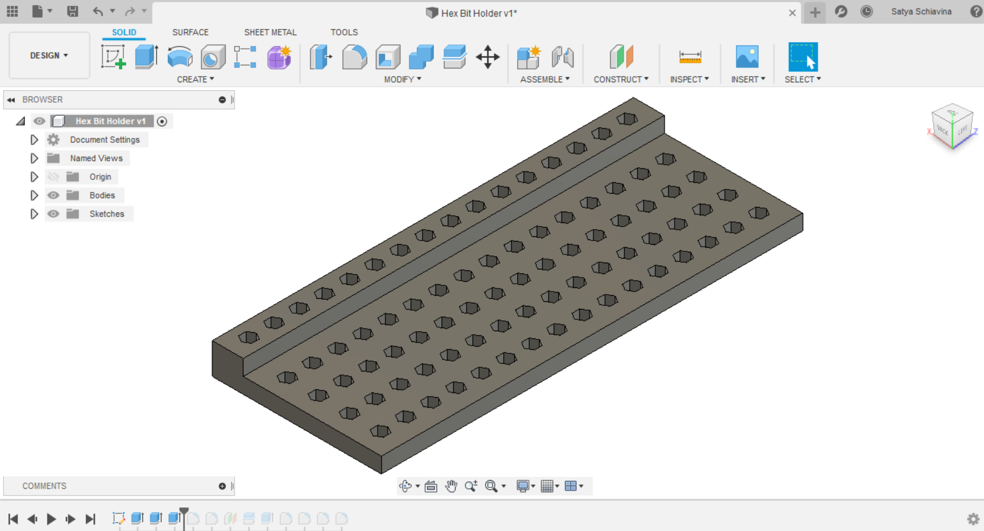Open the DESIGN workspace menu
This screenshot has width=984, height=531.
[48, 55]
